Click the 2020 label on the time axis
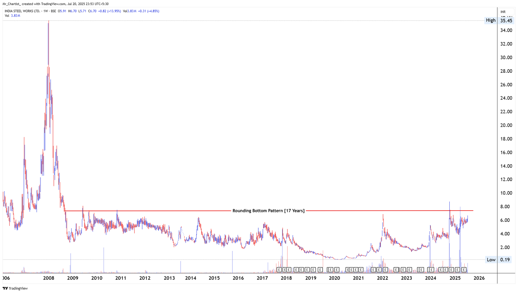The height and width of the screenshot is (293, 518). 334,278
